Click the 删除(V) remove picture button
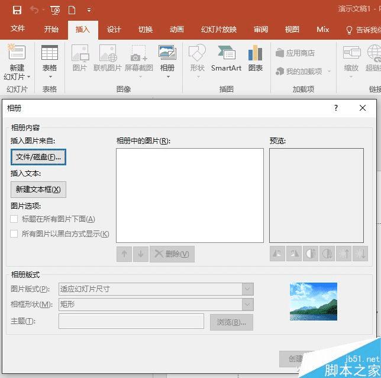The height and width of the screenshot is (378, 381). point(172,254)
